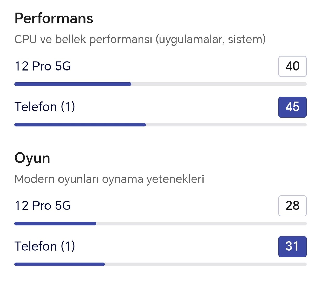Select the Modern oyunları oynama yetenekleri text
The image size is (321, 281).
tap(109, 179)
